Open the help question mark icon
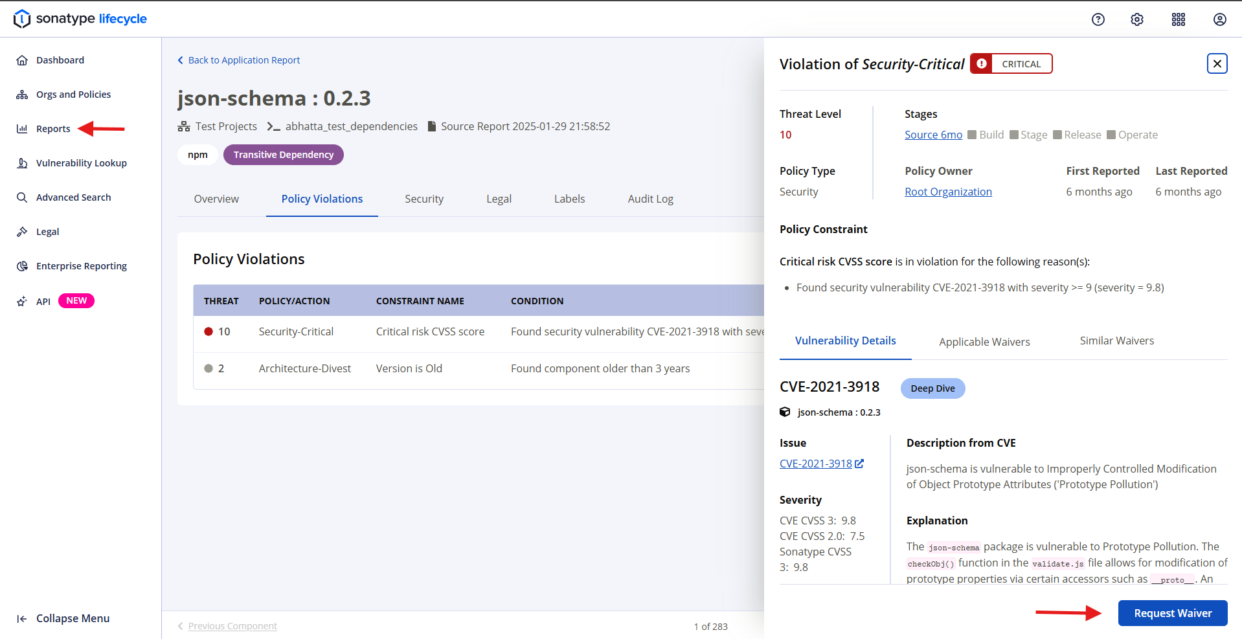This screenshot has width=1242, height=639. click(1098, 19)
